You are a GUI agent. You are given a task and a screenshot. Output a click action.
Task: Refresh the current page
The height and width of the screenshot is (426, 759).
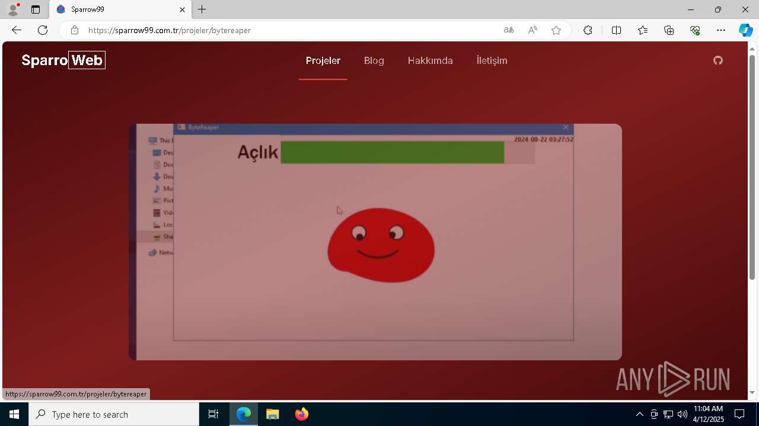[x=43, y=30]
